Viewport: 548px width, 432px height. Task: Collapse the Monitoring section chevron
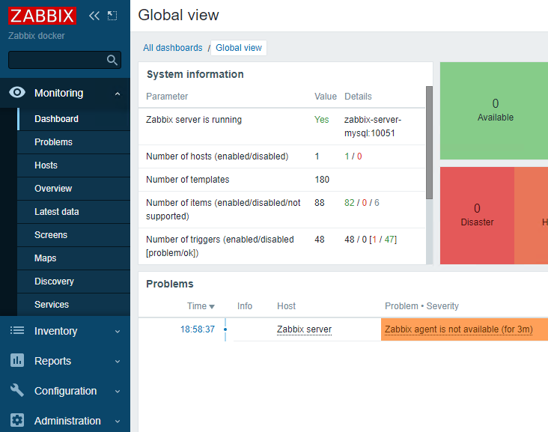point(118,94)
